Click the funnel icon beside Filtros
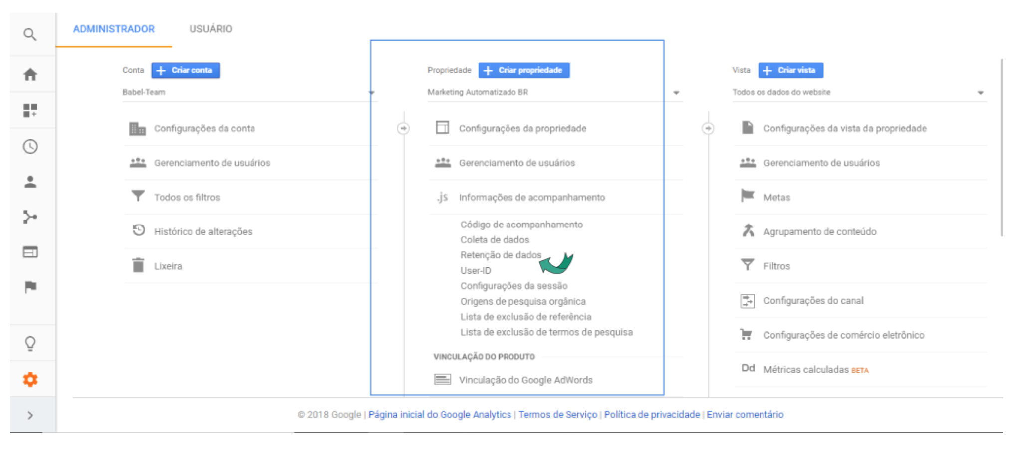The image size is (1017, 449). pos(748,264)
